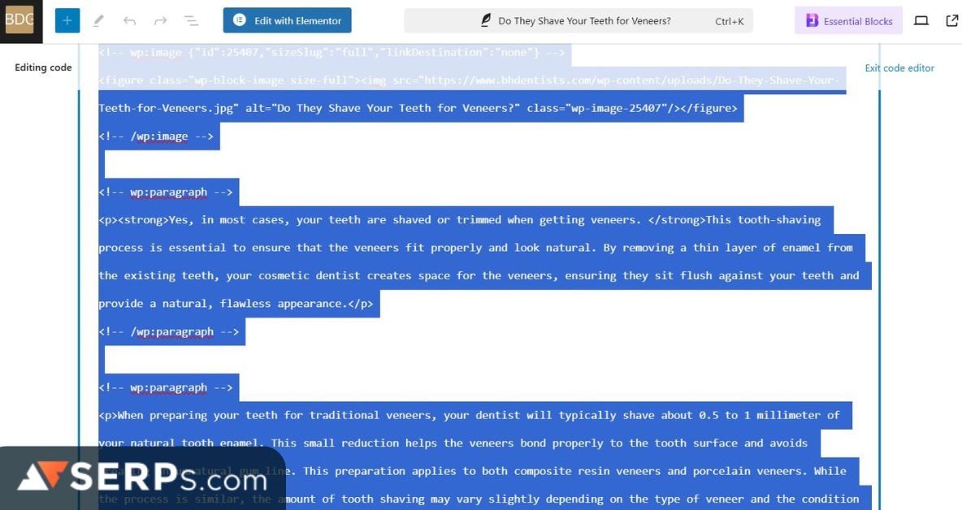This screenshot has height=510, width=975.
Task: Click the BDG site icon
Action: (x=20, y=20)
